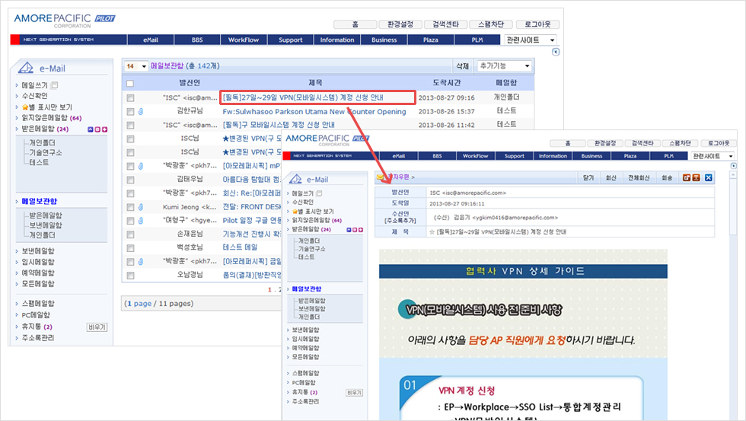Click the second orange icon next to 회송
Image resolution: width=746 pixels, height=421 pixels.
(x=696, y=177)
